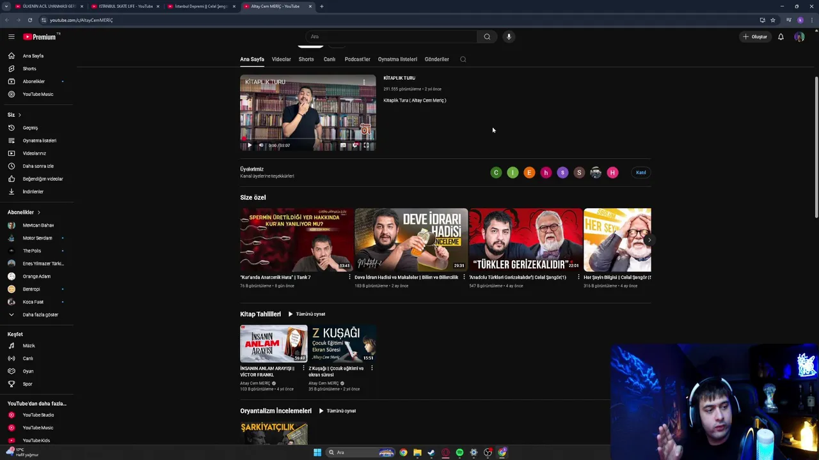Open YouTube Music from the sidebar
The width and height of the screenshot is (819, 460).
click(x=37, y=94)
